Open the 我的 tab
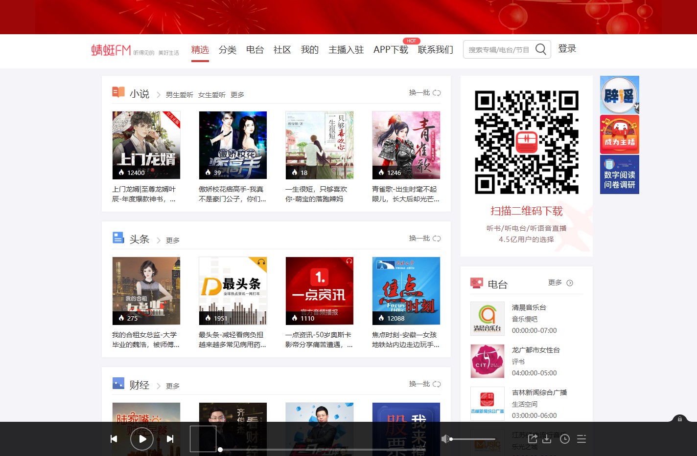This screenshot has height=456, width=697. coord(310,50)
